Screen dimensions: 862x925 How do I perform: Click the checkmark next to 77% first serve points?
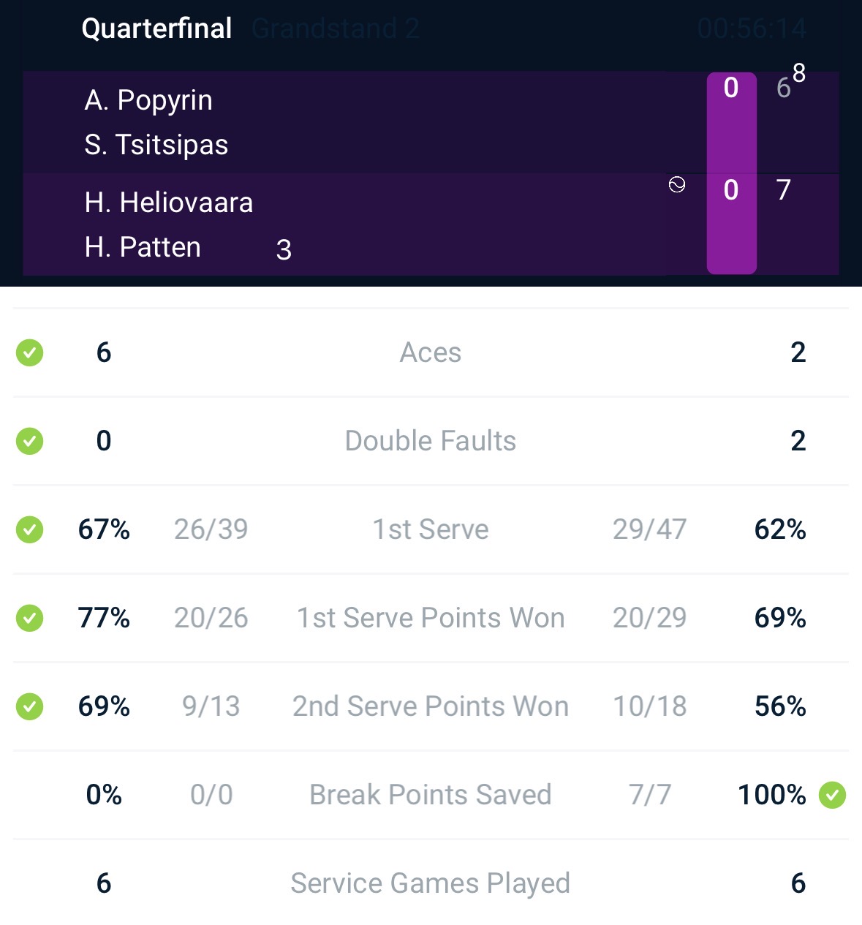[x=30, y=618]
